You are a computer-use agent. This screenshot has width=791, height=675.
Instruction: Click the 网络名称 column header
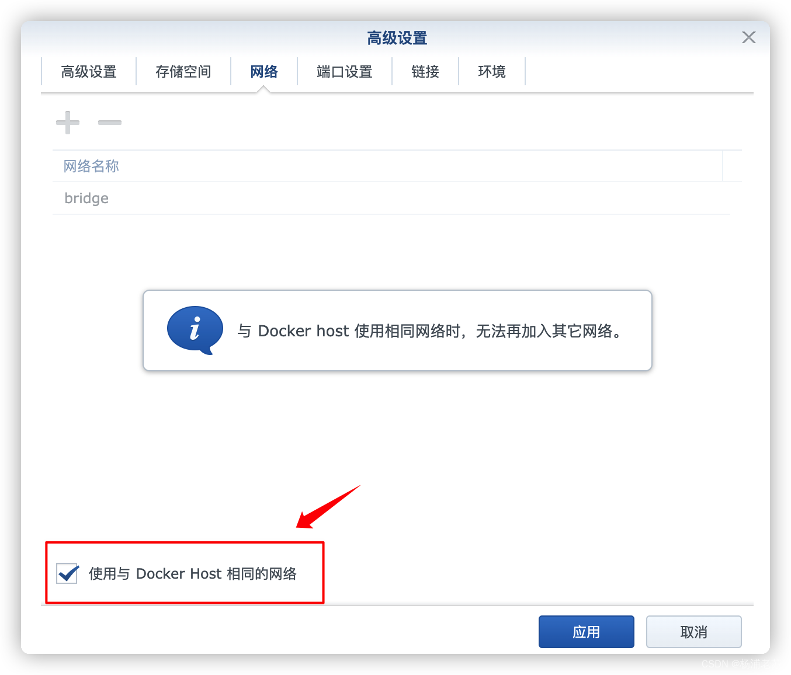pyautogui.click(x=387, y=166)
